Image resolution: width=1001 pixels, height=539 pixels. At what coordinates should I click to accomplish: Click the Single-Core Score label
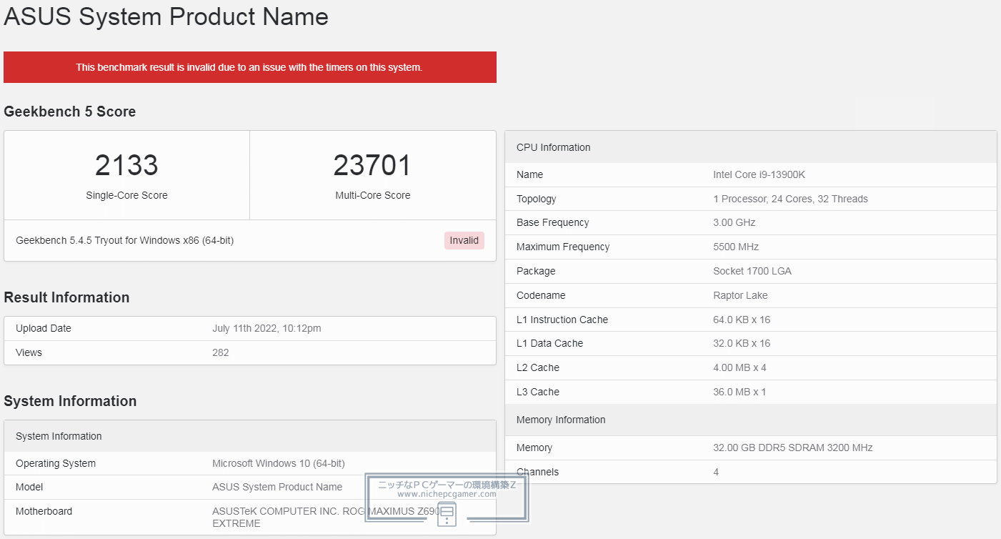pos(126,195)
